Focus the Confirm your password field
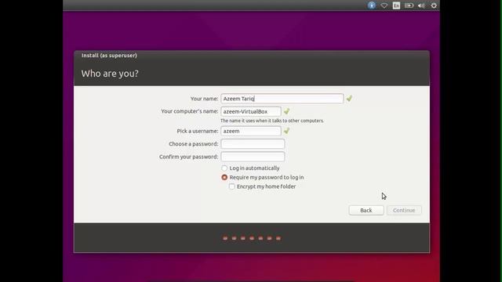This screenshot has width=502, height=282. click(x=253, y=157)
